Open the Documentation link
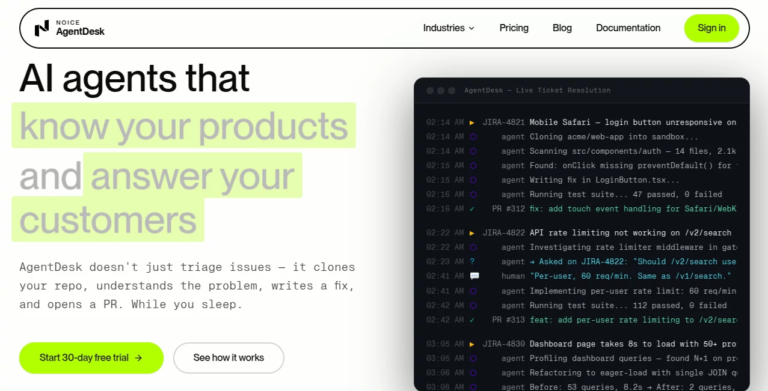The height and width of the screenshot is (391, 768). tap(628, 28)
